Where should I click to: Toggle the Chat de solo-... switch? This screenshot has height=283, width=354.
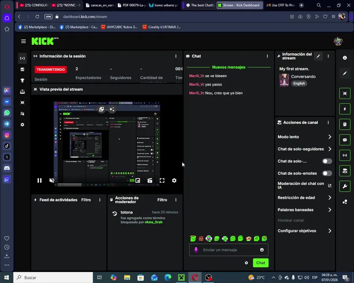(x=327, y=161)
